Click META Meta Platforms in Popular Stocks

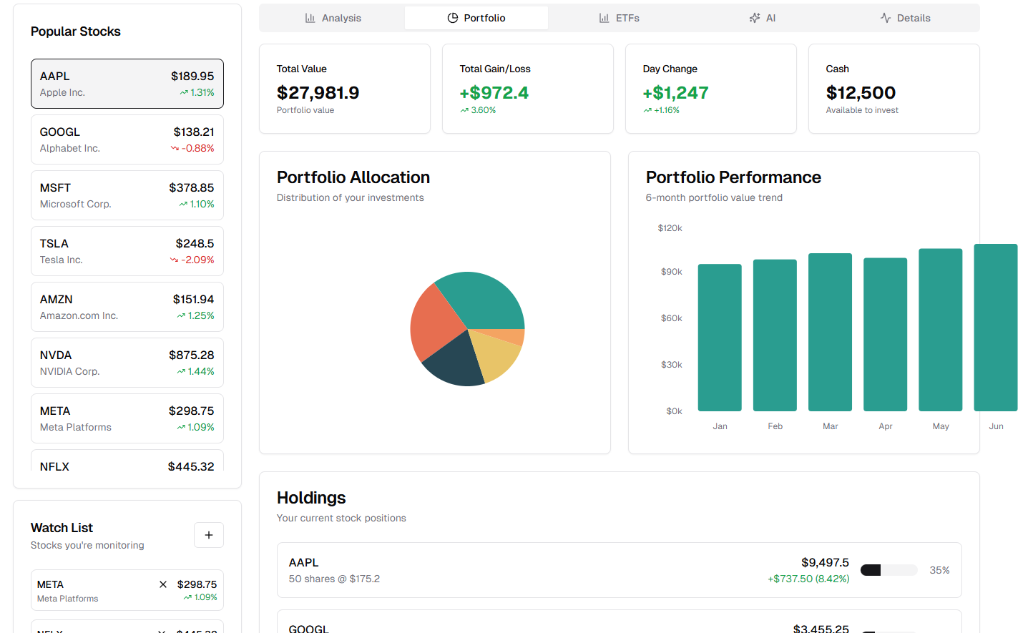click(127, 418)
